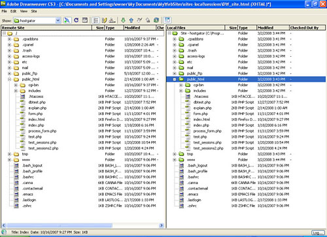Image resolution: width=327 pixels, height=237 pixels.
Task: Click remote pane horizontal scrollbar thumb
Action: click(59, 225)
